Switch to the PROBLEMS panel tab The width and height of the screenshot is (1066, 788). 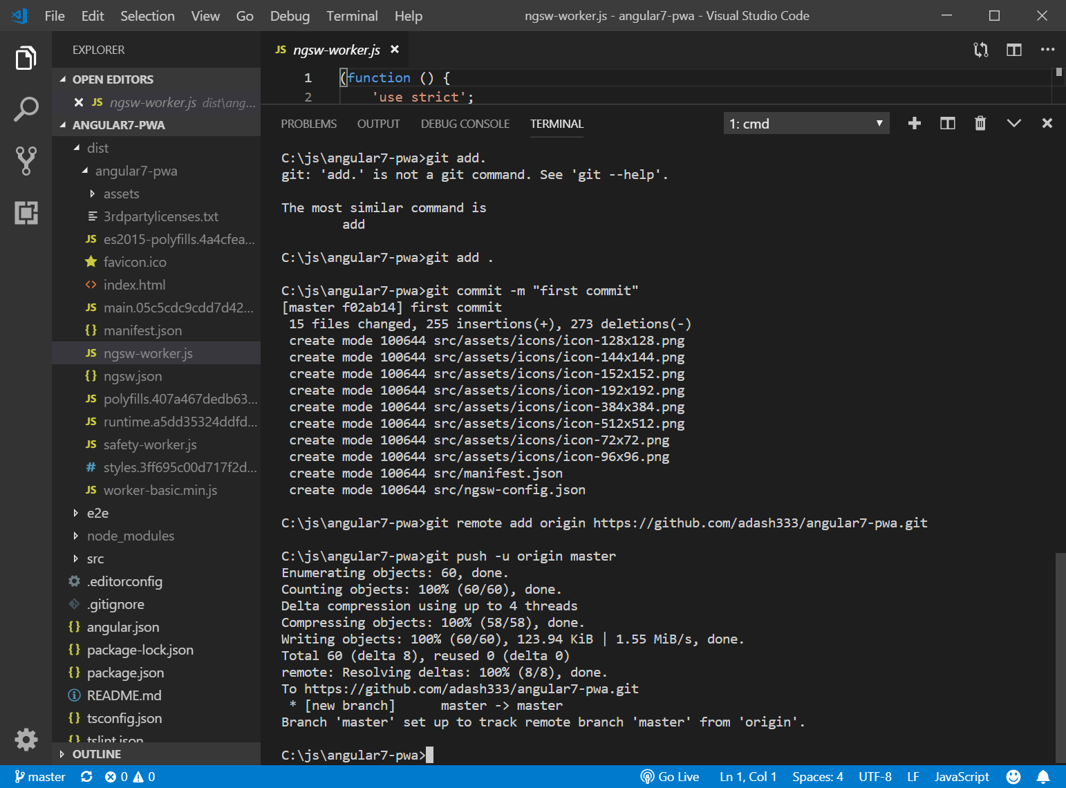tap(308, 124)
